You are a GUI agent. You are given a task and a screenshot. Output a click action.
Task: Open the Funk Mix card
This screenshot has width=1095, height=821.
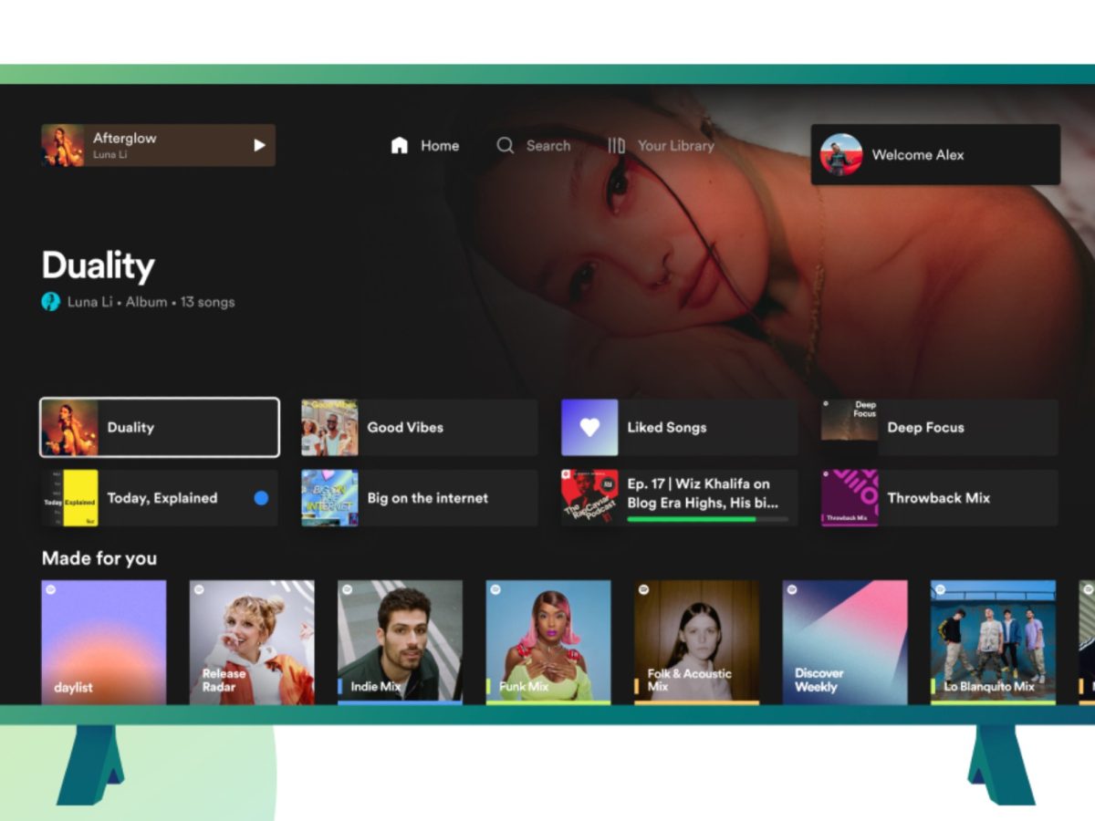548,642
